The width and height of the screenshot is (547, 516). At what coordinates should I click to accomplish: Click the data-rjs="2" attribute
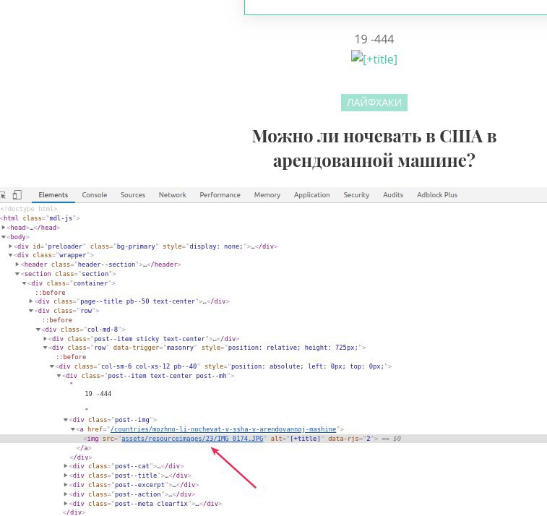pos(350,439)
